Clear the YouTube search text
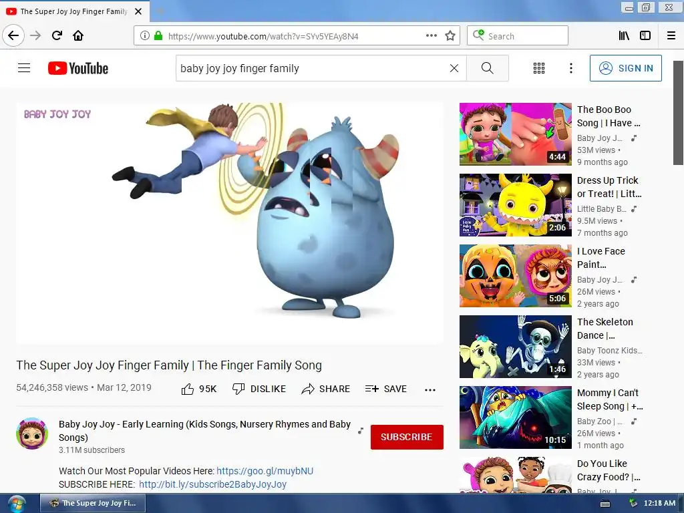 (x=454, y=68)
